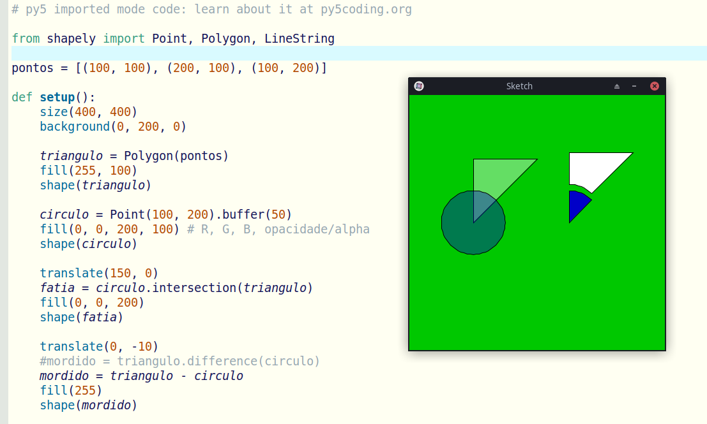This screenshot has width=707, height=424.
Task: Click the 'fatia = circulo.intersection' line
Action: coord(176,288)
